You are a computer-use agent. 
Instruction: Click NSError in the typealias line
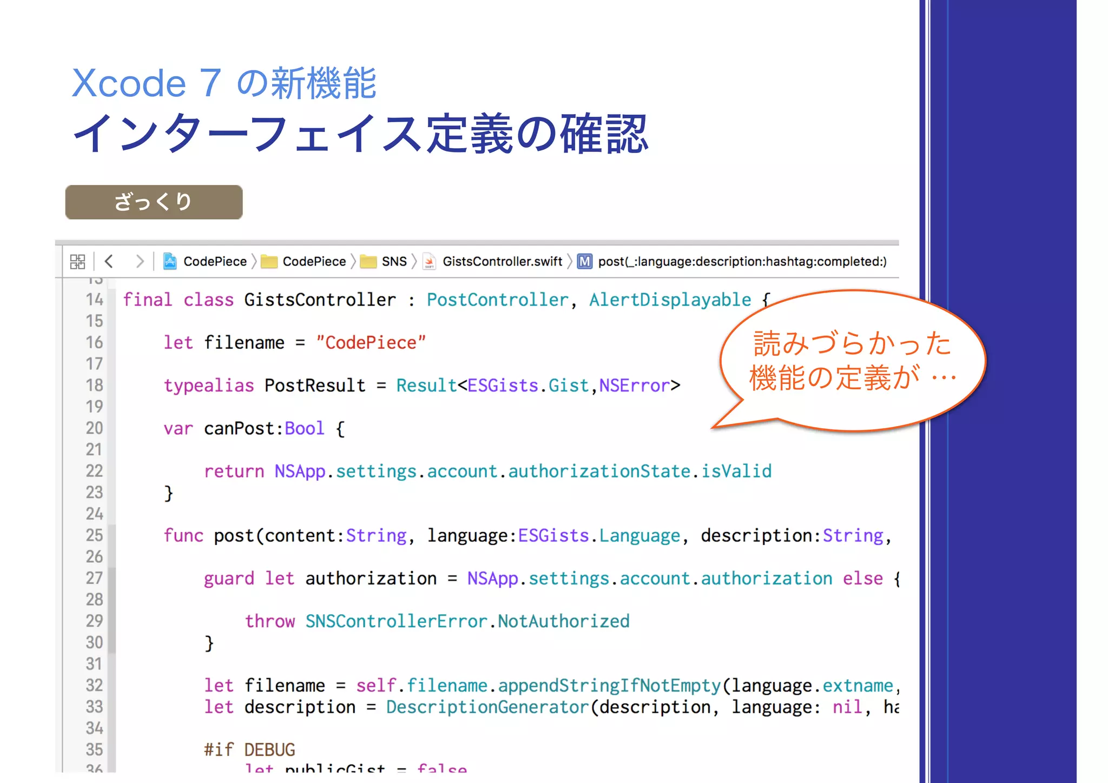pyautogui.click(x=635, y=386)
